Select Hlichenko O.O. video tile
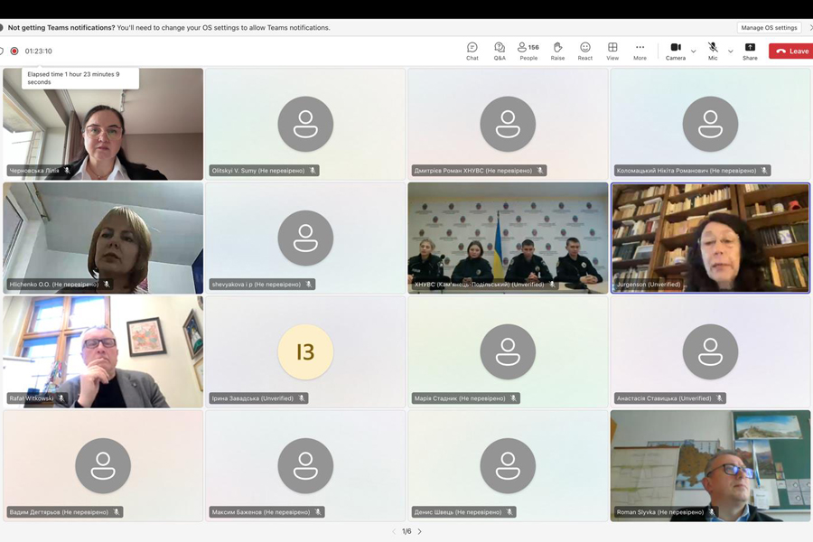The width and height of the screenshot is (813, 542). (x=103, y=238)
